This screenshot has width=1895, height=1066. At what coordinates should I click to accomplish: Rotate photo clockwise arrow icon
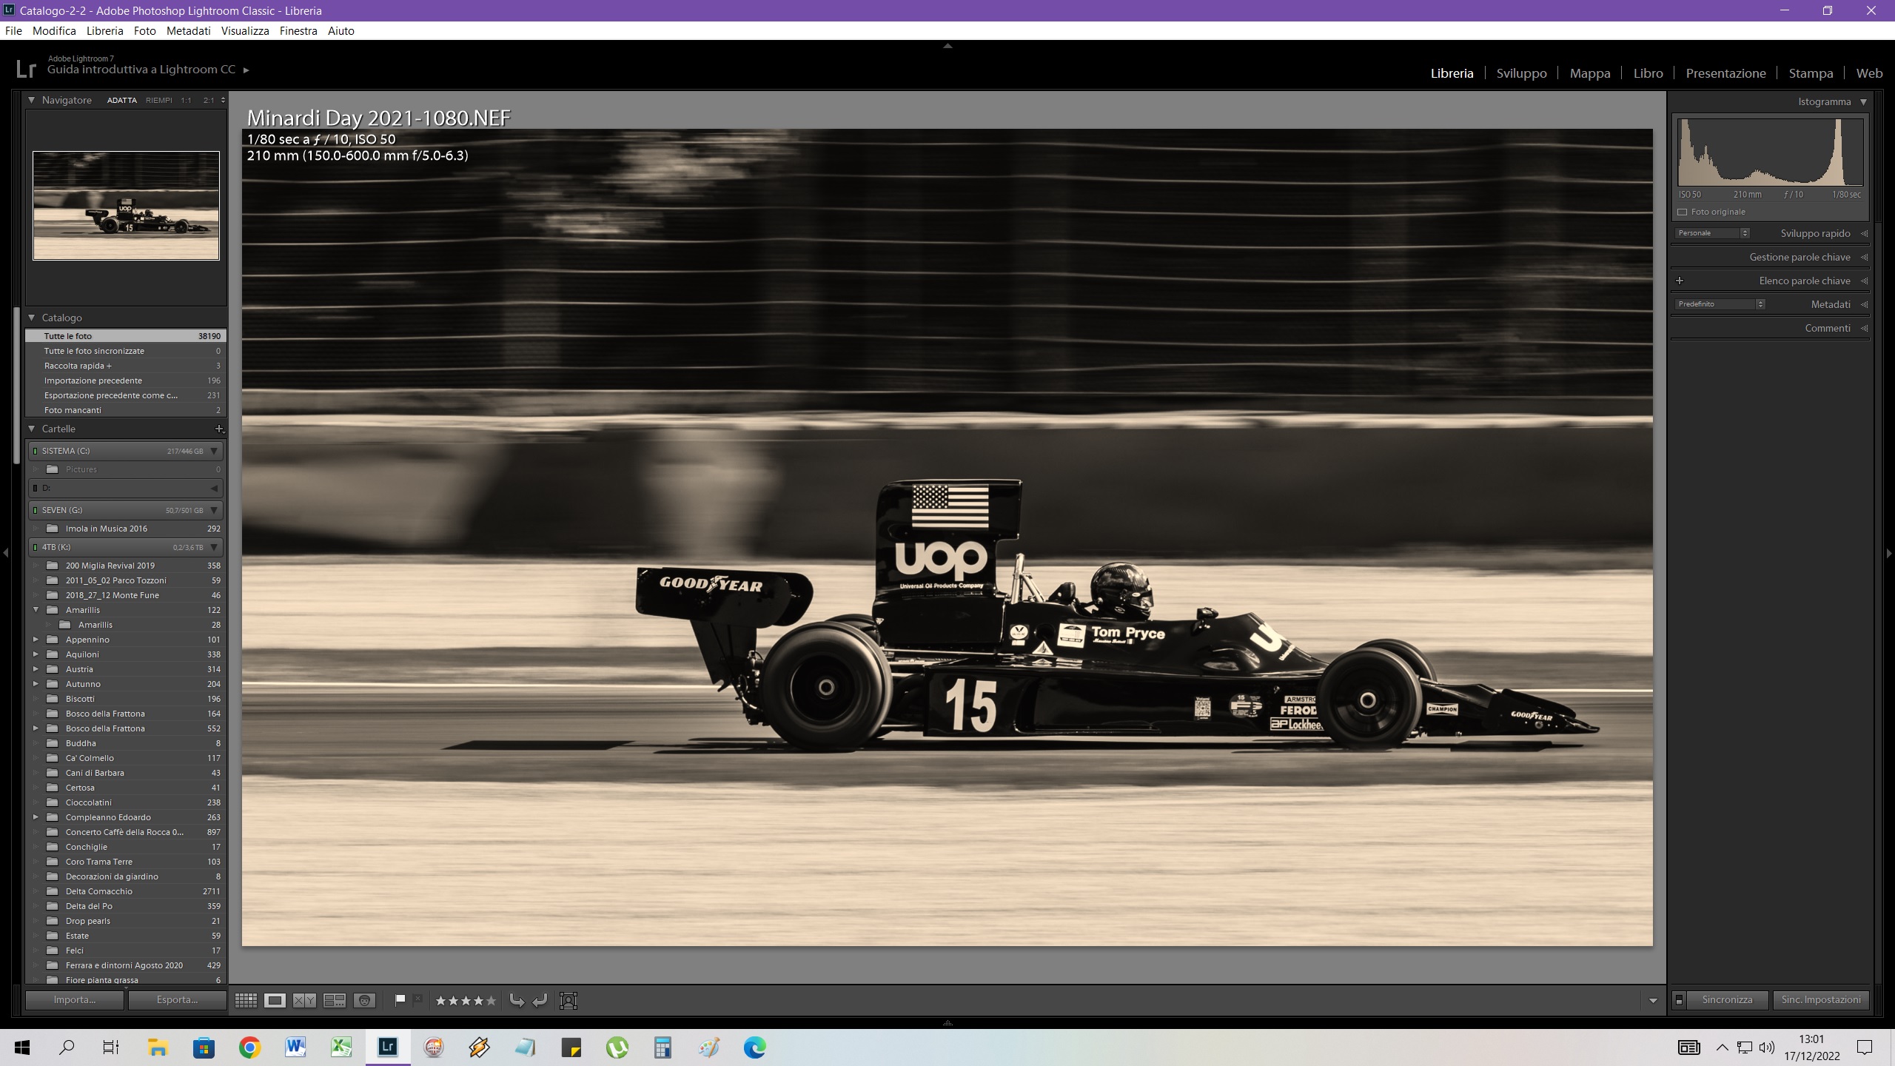(540, 1001)
